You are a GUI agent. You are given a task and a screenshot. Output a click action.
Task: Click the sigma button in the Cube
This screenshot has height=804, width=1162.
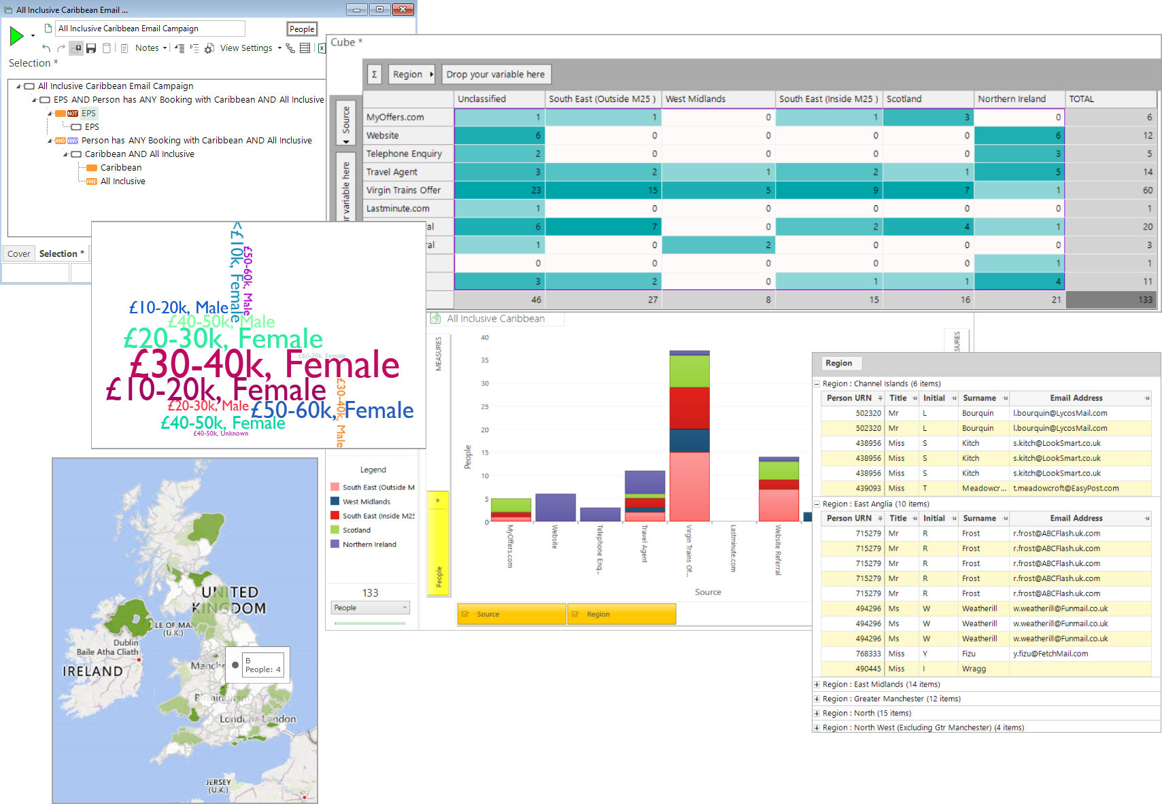pos(374,74)
